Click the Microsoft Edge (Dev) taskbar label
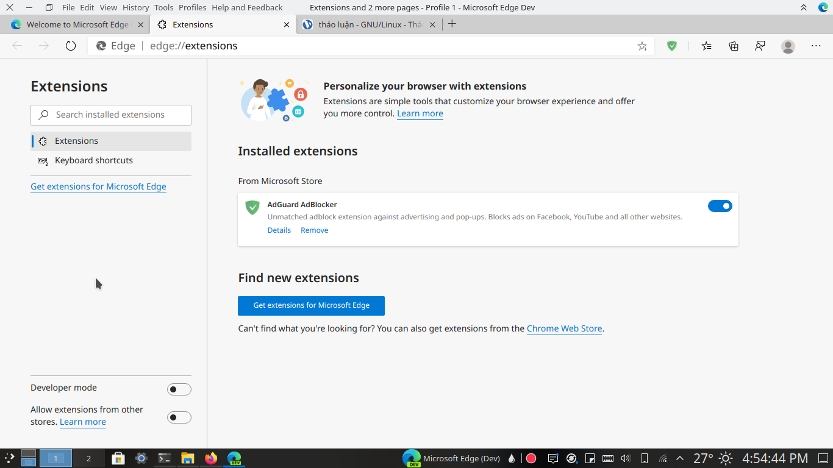The width and height of the screenshot is (833, 468). point(462,458)
